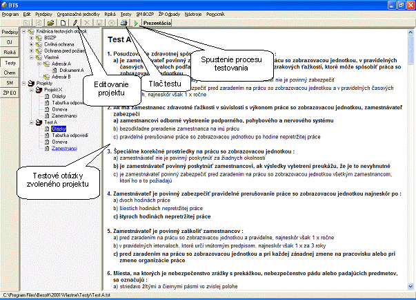Start testing with the green play icon
Image resolution: width=416 pixels, height=300 pixels.
(x=136, y=23)
